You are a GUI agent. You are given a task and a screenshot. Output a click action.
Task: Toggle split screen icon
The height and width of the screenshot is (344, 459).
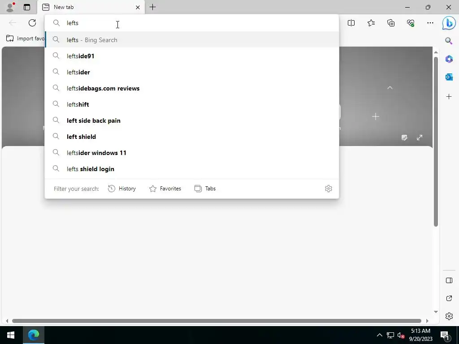pyautogui.click(x=351, y=23)
